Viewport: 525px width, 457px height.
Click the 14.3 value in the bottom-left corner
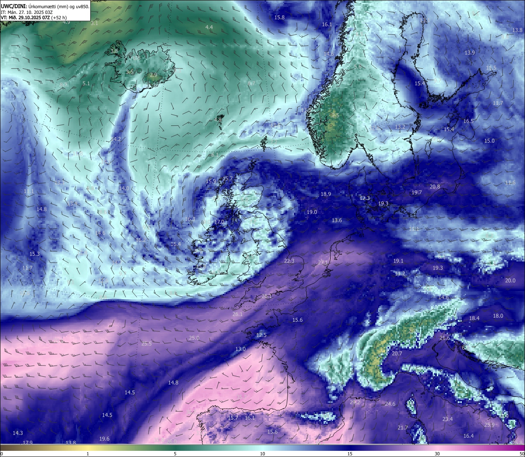18,433
